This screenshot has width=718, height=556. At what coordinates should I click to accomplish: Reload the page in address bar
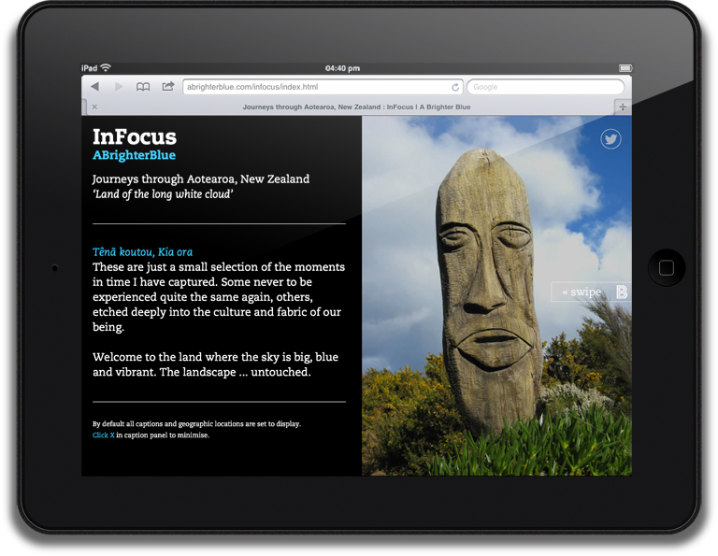point(455,87)
